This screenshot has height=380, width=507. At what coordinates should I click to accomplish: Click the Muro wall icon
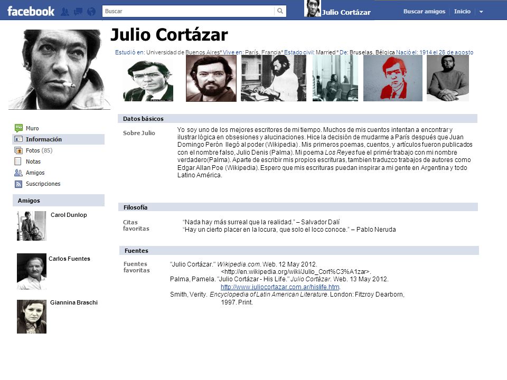click(x=18, y=128)
